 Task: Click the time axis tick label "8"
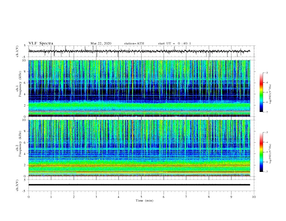[x=209, y=197]
